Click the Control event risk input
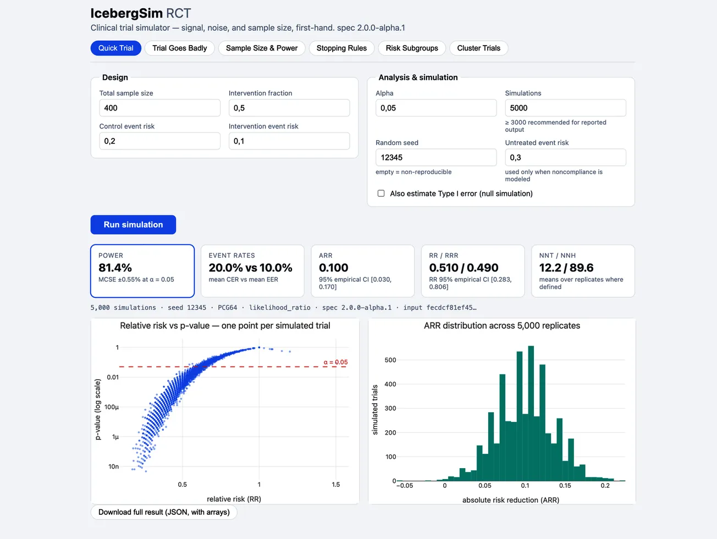The image size is (717, 539). (x=159, y=141)
